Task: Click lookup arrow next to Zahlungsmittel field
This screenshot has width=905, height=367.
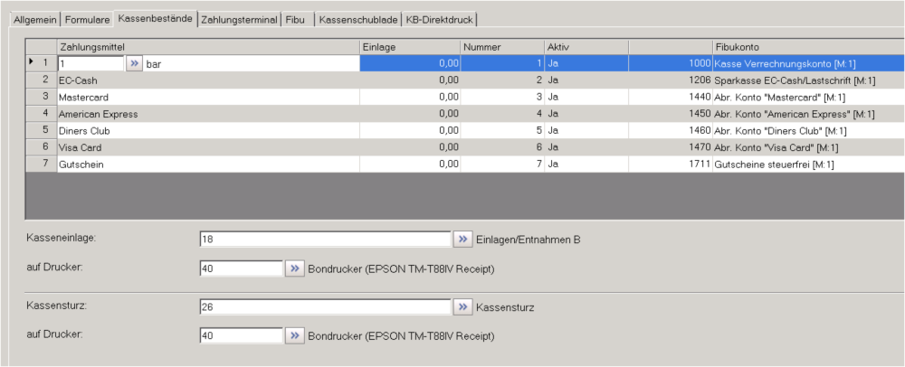Action: click(x=134, y=63)
